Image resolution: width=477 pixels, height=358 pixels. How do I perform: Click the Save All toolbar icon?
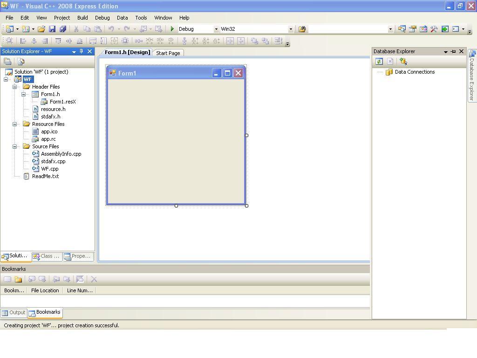coord(63,29)
